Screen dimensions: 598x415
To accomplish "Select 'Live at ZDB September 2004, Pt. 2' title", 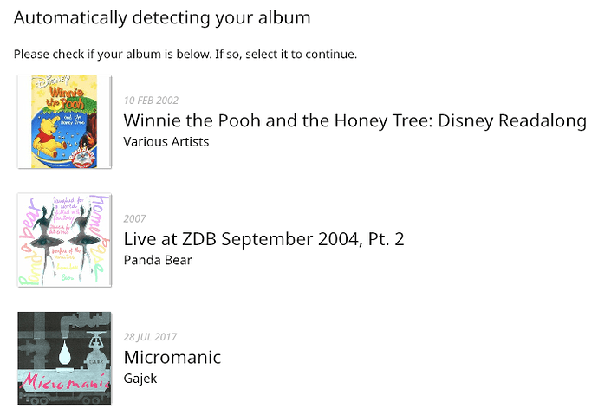I will pyautogui.click(x=263, y=239).
